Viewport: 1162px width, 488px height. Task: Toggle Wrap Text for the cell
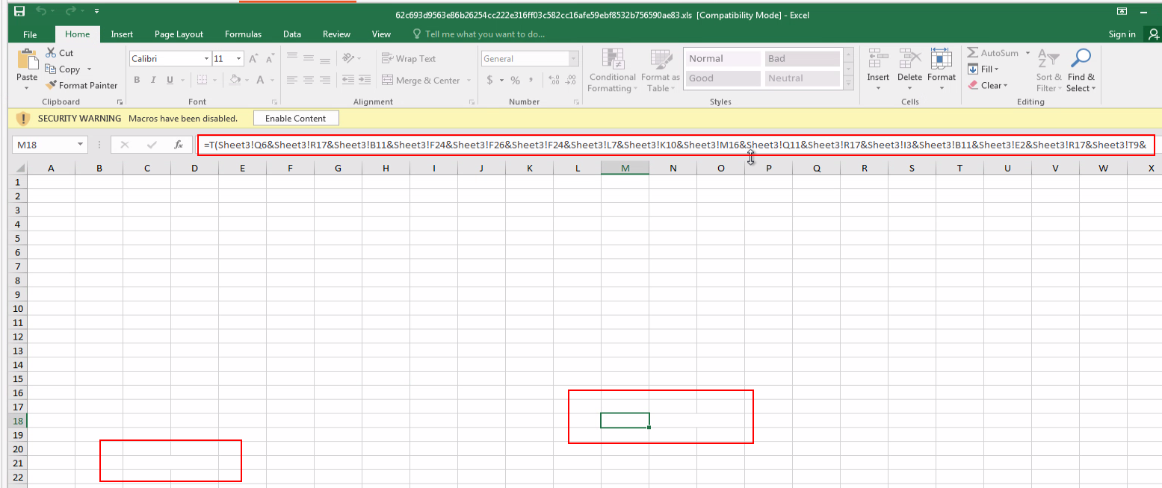click(409, 59)
